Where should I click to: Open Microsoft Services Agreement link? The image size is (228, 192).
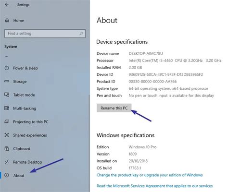tap(154, 186)
